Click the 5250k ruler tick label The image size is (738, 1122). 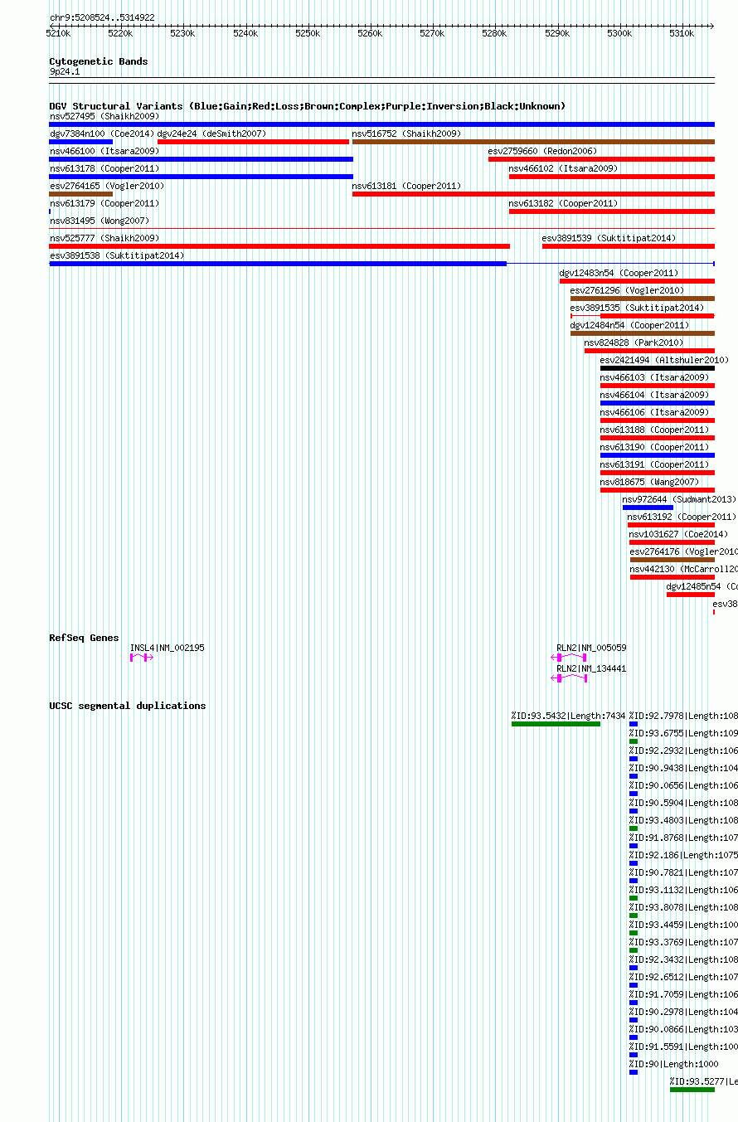tap(308, 33)
